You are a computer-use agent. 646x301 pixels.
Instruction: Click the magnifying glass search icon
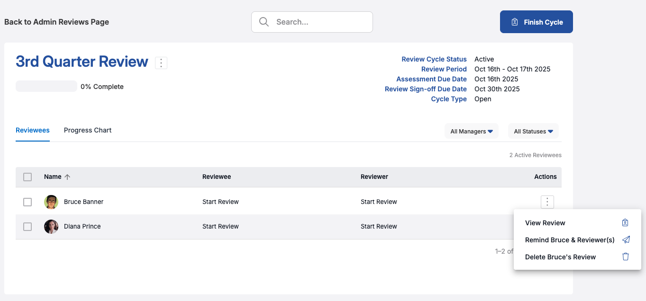pyautogui.click(x=264, y=22)
